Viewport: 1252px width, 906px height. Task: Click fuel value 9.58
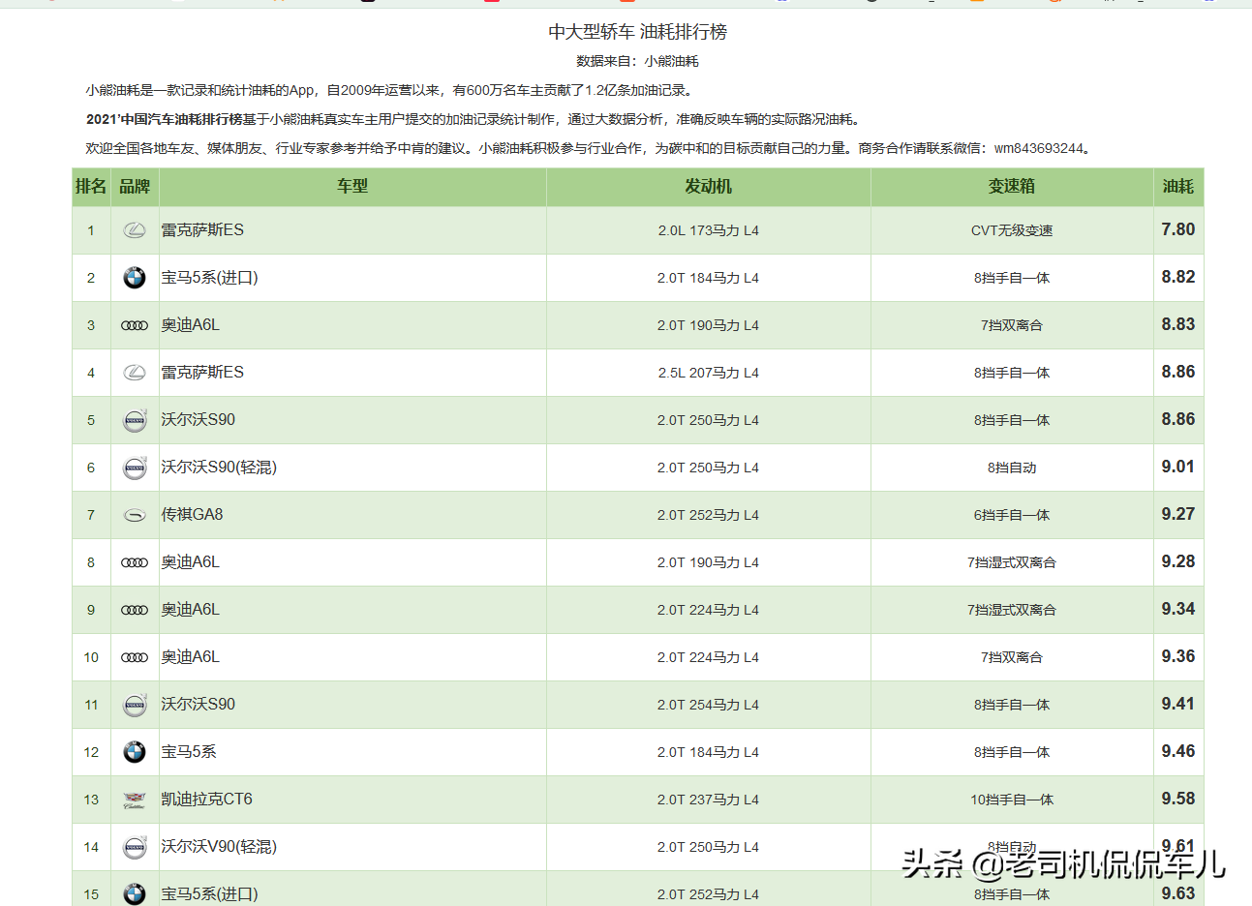pos(1178,799)
